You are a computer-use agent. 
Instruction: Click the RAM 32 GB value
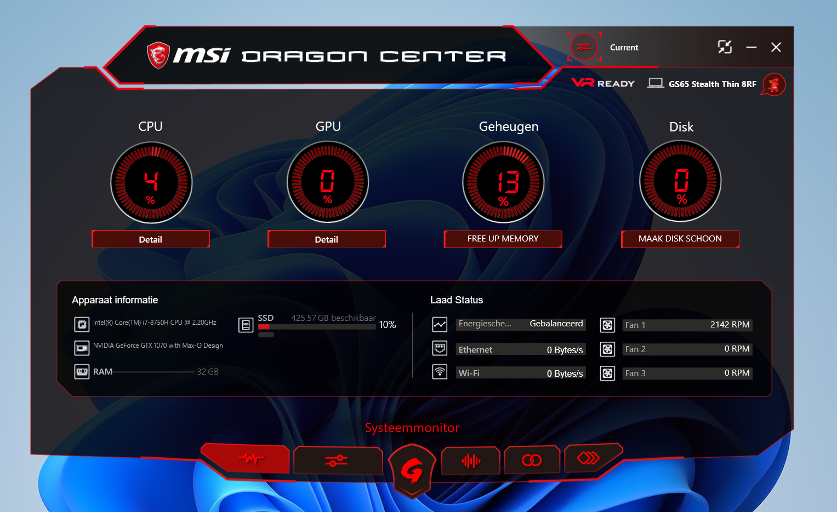[x=208, y=372]
